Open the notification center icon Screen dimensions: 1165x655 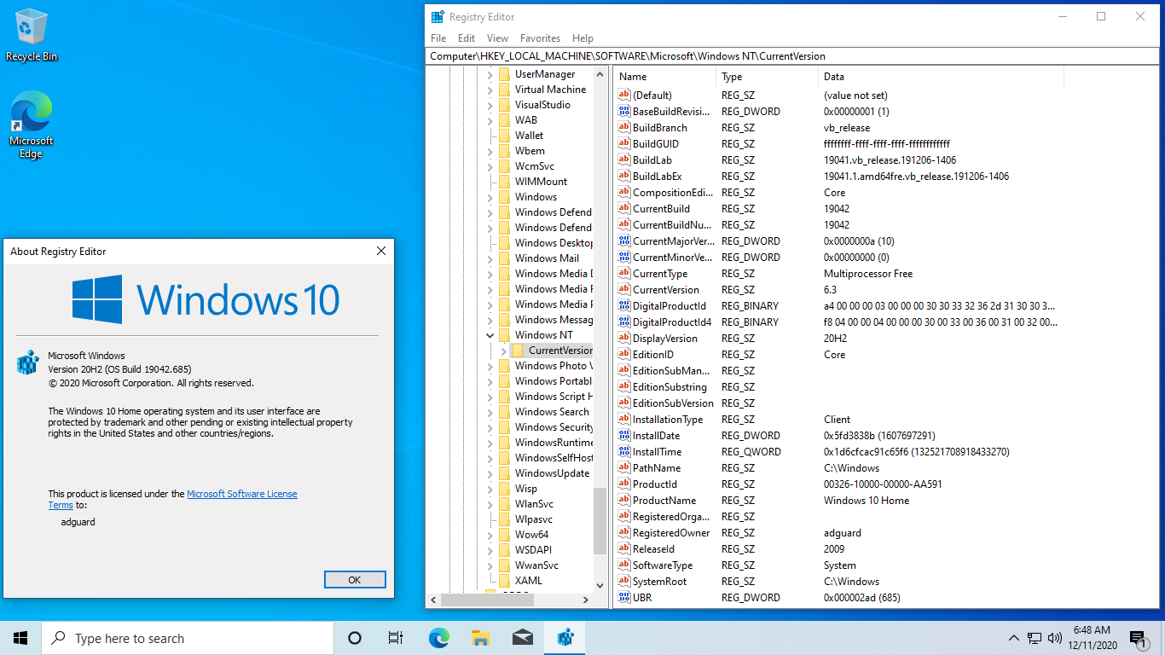click(1139, 638)
